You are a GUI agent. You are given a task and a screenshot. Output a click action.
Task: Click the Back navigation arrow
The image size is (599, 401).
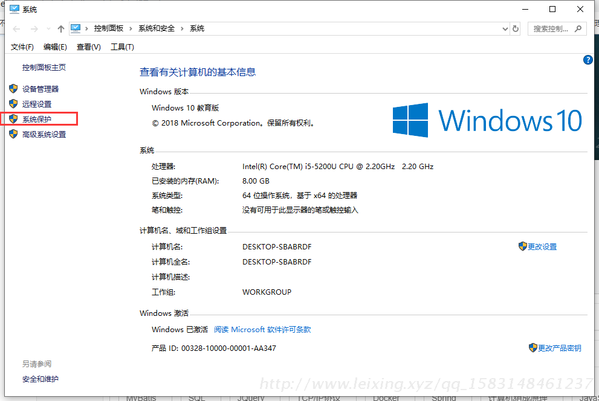[16, 29]
